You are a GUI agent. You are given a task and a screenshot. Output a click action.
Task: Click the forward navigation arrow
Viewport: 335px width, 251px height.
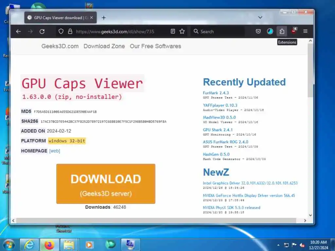pyautogui.click(x=30, y=32)
